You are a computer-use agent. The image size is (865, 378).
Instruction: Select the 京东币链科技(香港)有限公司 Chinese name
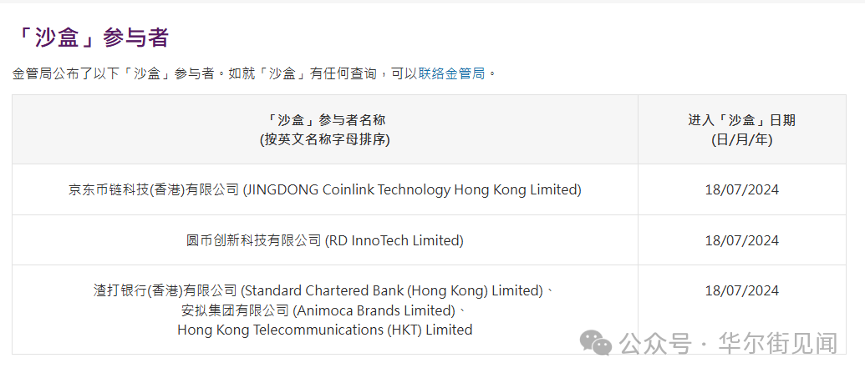[x=154, y=189]
